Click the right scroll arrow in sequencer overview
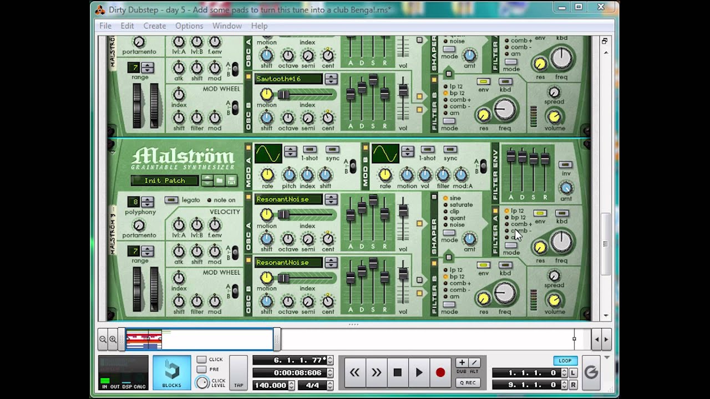 click(606, 339)
